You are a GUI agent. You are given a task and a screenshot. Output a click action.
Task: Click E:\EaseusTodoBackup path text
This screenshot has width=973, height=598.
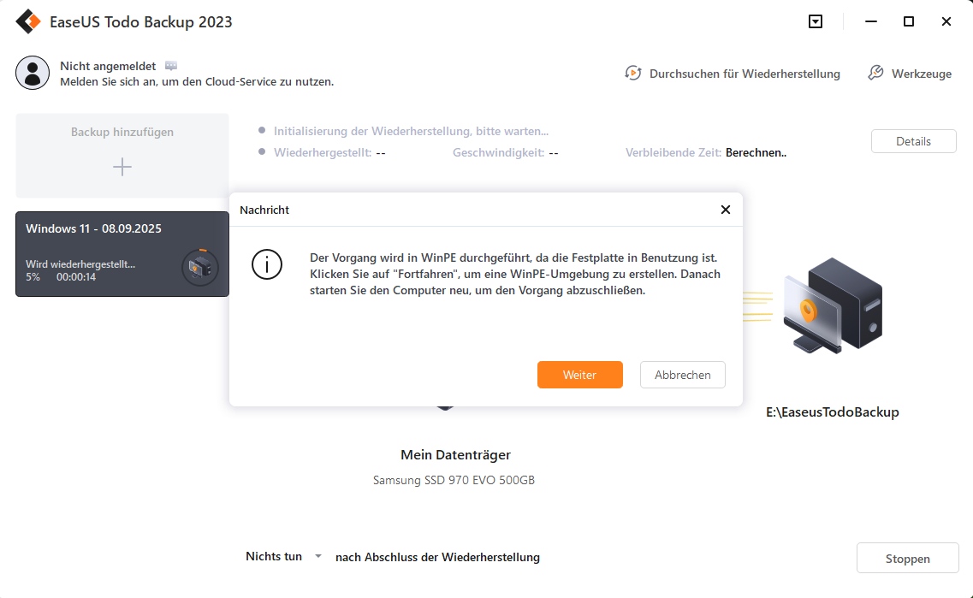pyautogui.click(x=832, y=411)
